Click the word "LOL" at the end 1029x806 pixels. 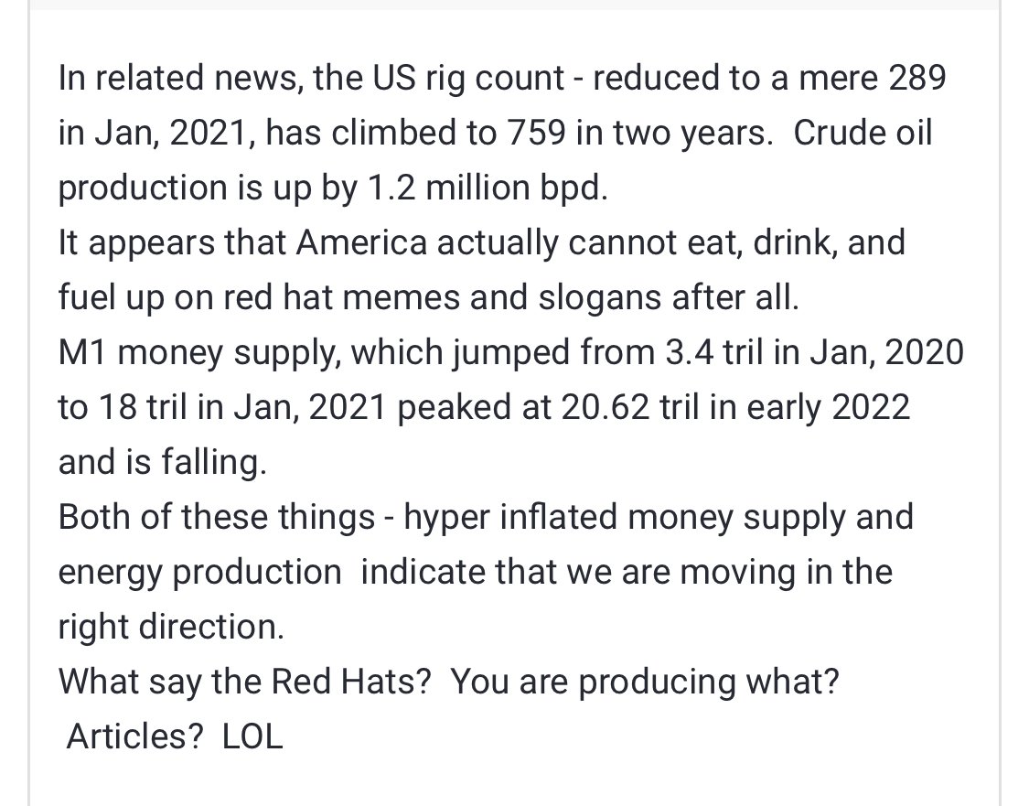[x=252, y=737]
